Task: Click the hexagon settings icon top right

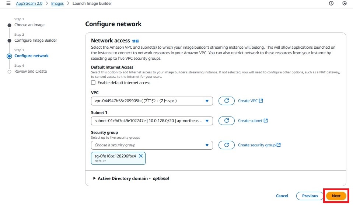Action: pyautogui.click(x=345, y=3)
